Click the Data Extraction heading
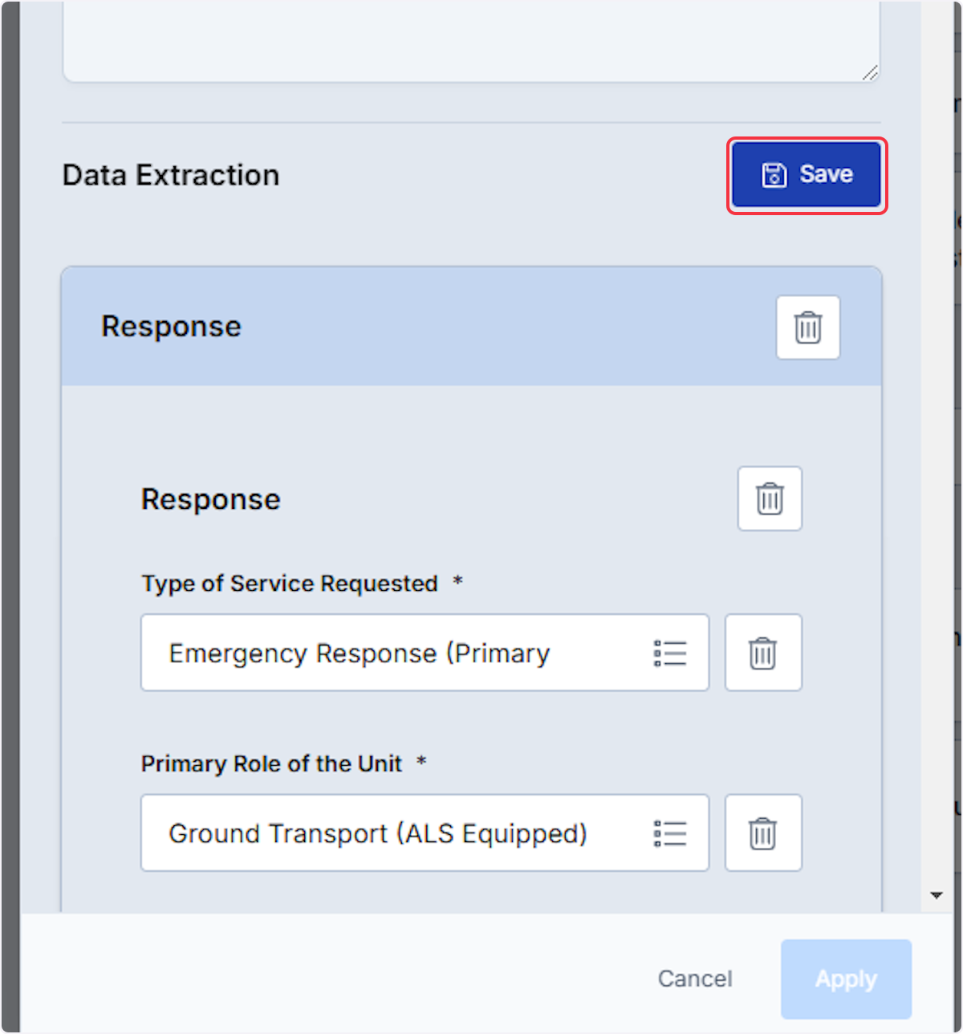 [171, 175]
